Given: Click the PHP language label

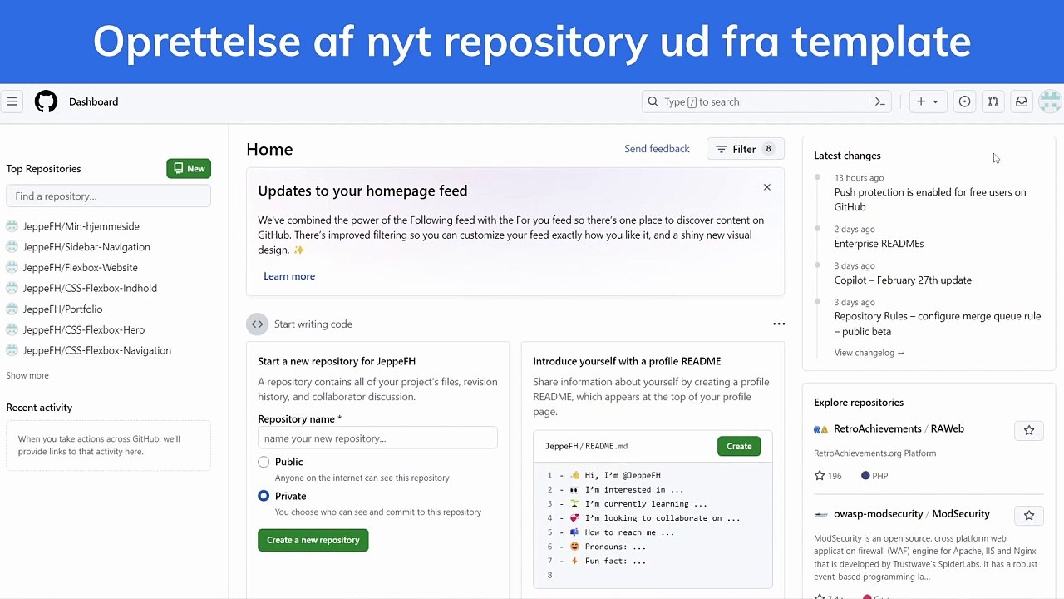Looking at the screenshot, I should [x=874, y=476].
